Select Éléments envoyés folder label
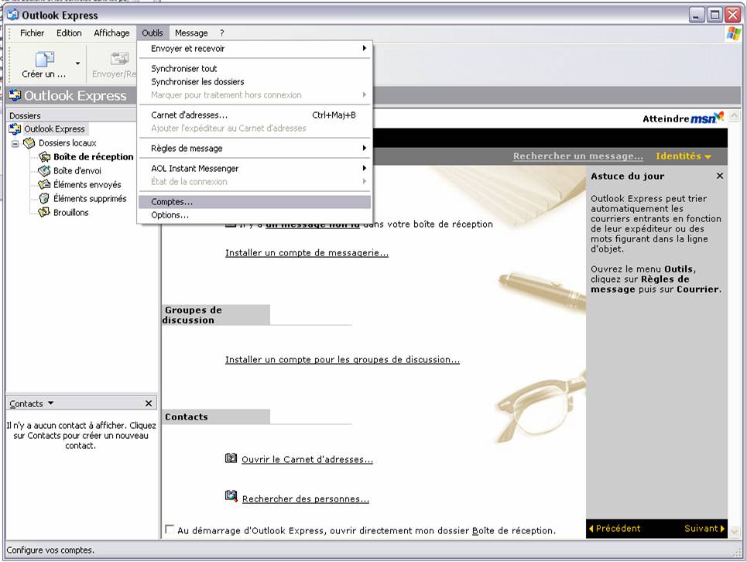Screen dimensions: 747x562 87,184
